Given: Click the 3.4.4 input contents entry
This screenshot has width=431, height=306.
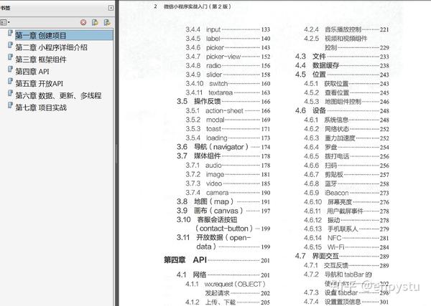Looking at the screenshot, I should pyautogui.click(x=228, y=29).
